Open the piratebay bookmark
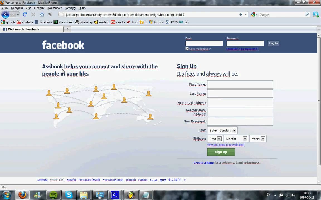321x200 pixels. [84, 22]
